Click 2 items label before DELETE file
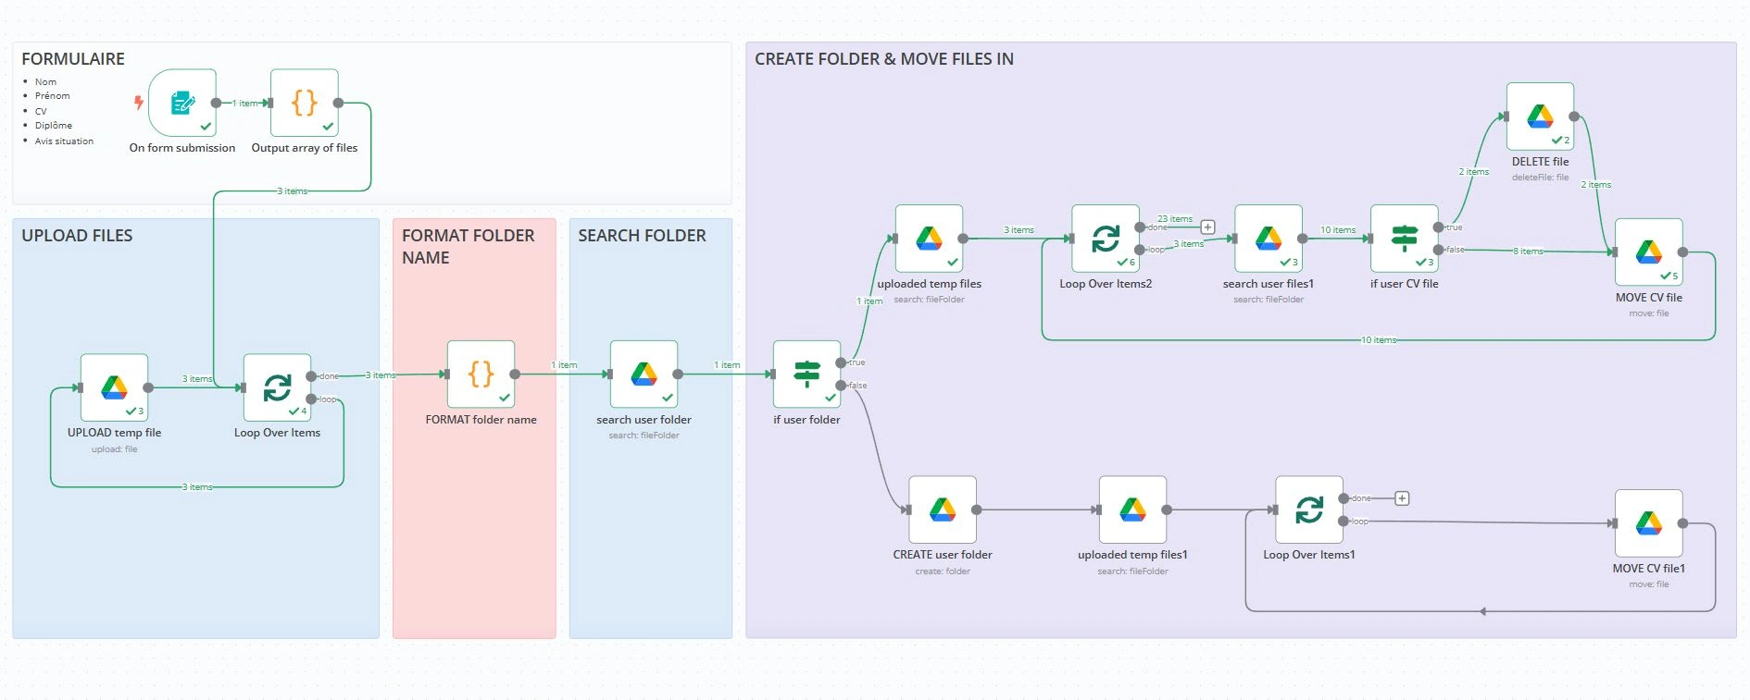1750x700 pixels. 1474,172
